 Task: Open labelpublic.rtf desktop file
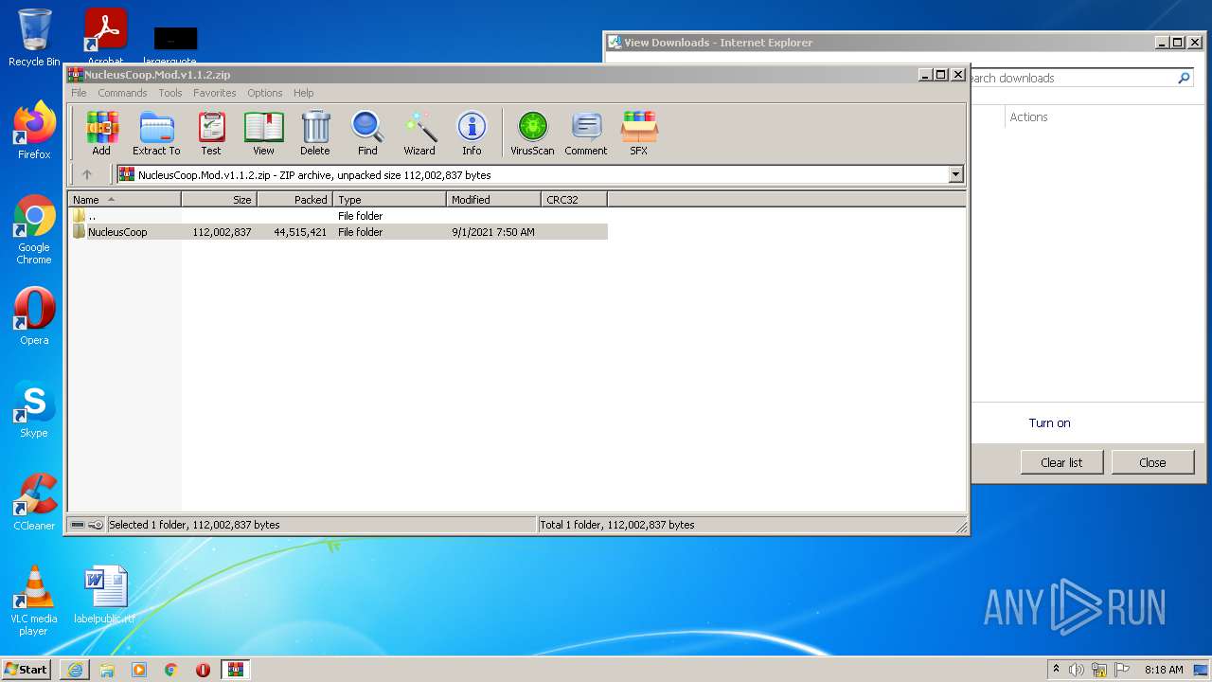tap(105, 595)
